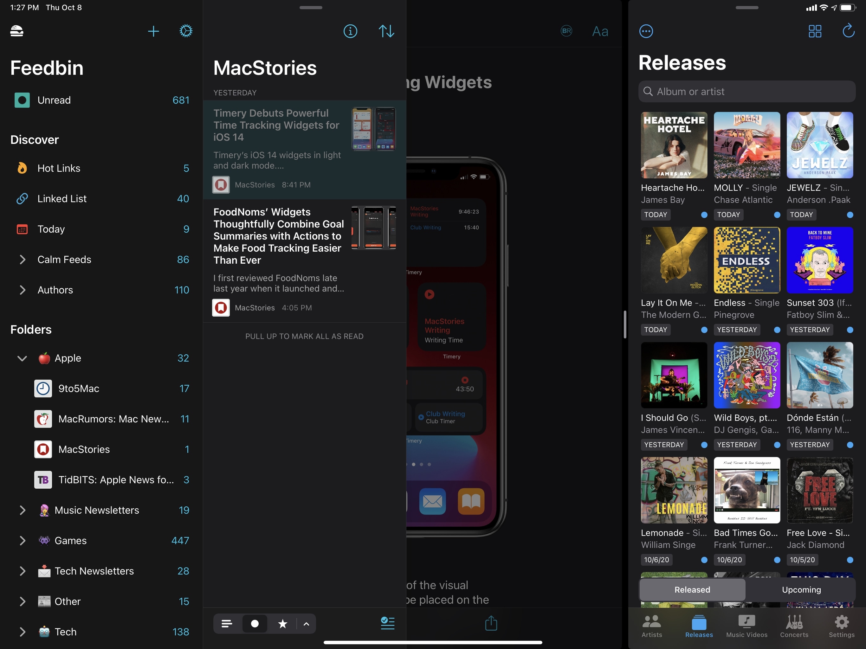Toggle unread dot on MOLLY single
The image size is (866, 649).
[777, 215]
